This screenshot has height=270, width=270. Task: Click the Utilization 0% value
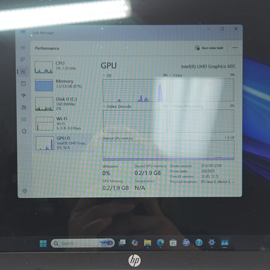tap(106, 173)
